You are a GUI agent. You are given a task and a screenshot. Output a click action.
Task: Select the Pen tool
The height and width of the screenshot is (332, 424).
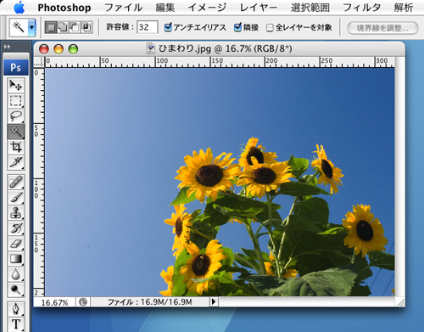(x=15, y=308)
